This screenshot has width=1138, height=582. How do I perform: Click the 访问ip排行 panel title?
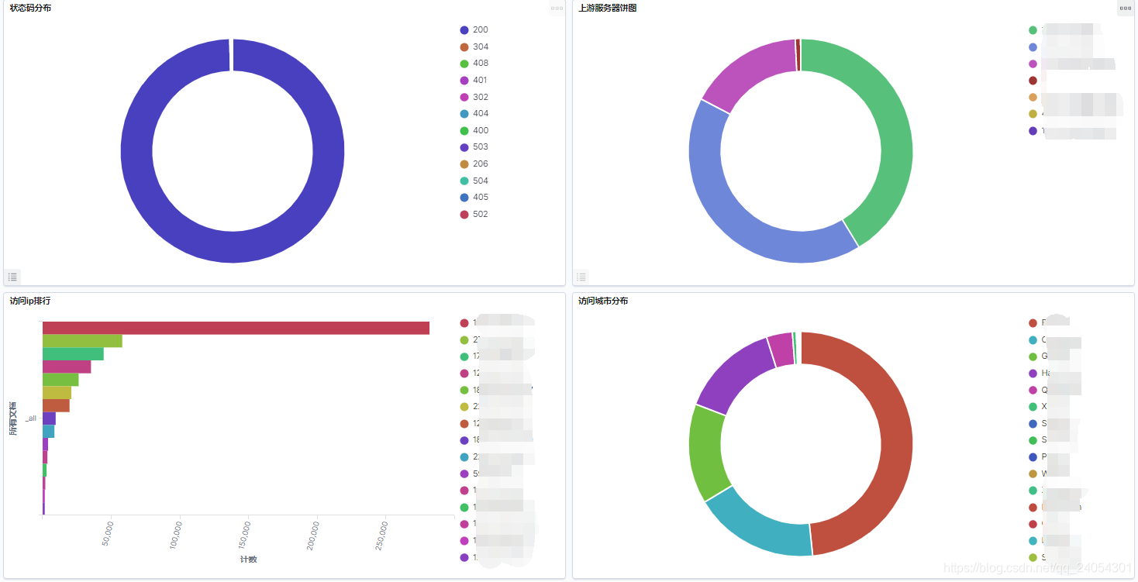30,301
